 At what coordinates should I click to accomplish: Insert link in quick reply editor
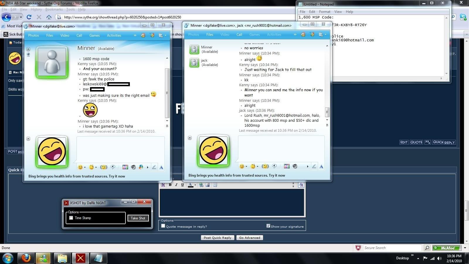(201, 185)
